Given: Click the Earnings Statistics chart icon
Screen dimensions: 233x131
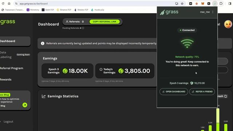Looking at the screenshot, I should [x=44, y=96].
